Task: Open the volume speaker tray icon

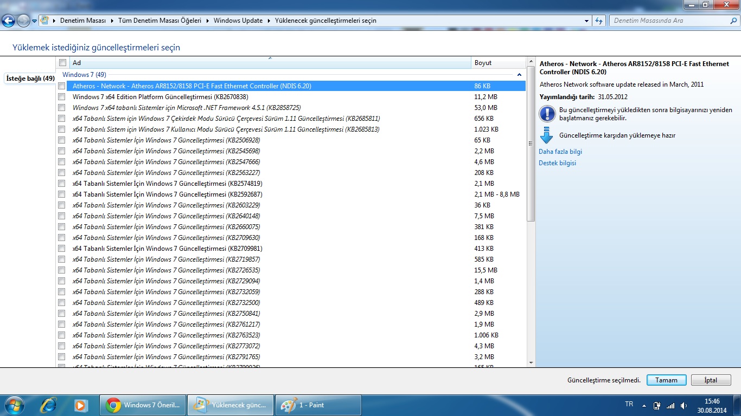Action: (x=685, y=405)
